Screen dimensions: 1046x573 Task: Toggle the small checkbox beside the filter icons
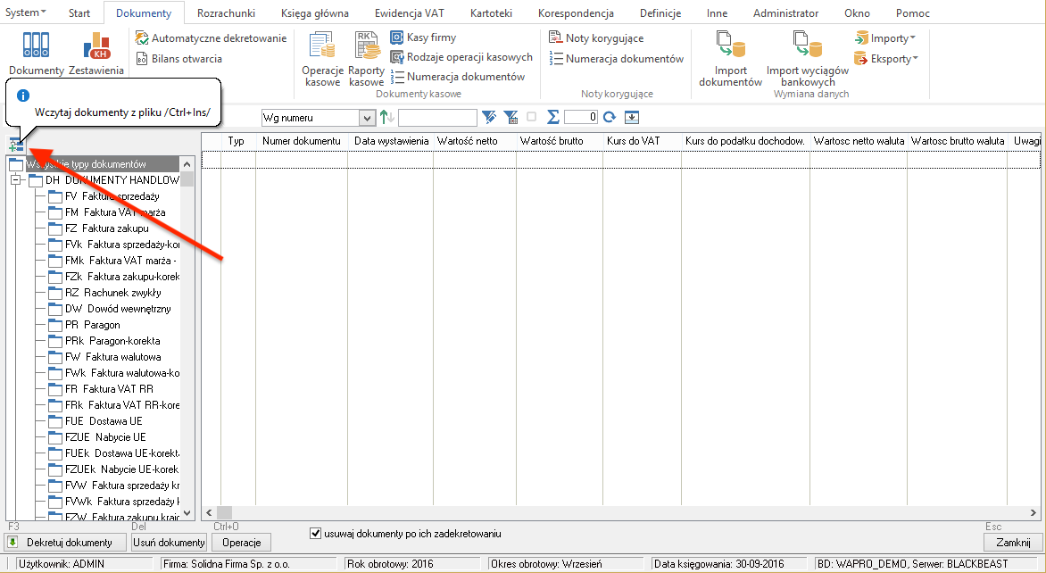click(532, 117)
